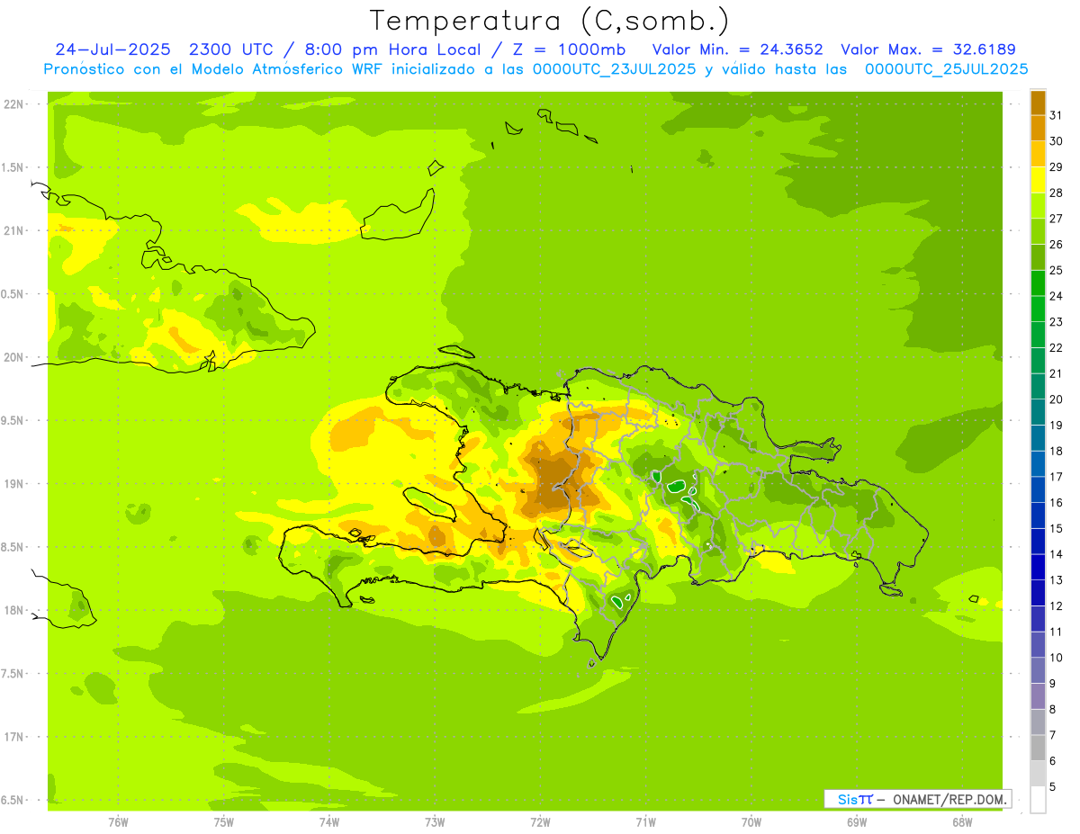Click the '8.5N' latitude axis label
Viewport: 1080px width, 834px height.
pyautogui.click(x=13, y=547)
